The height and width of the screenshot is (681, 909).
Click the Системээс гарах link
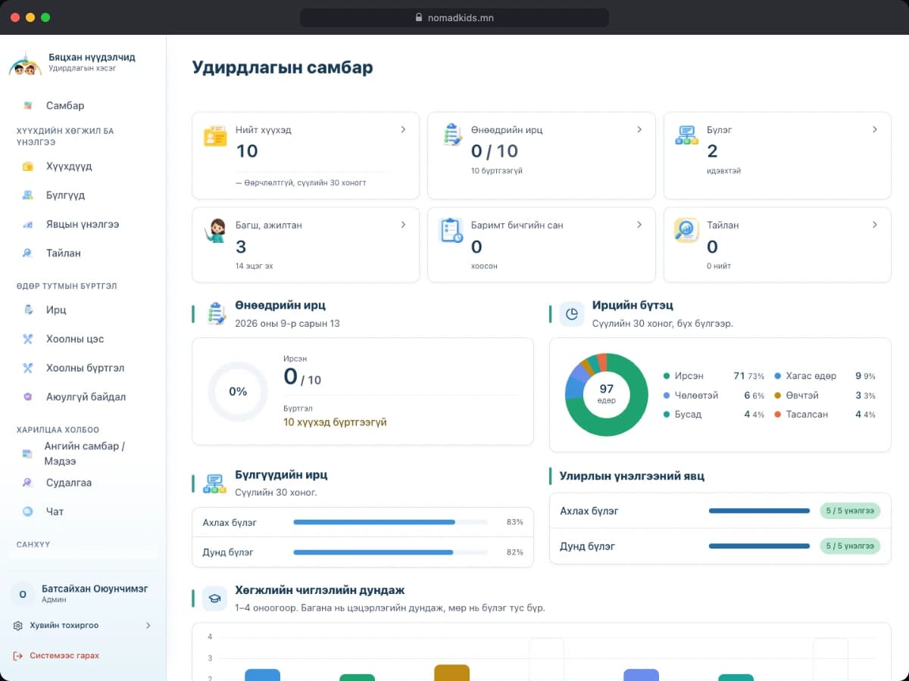click(64, 656)
